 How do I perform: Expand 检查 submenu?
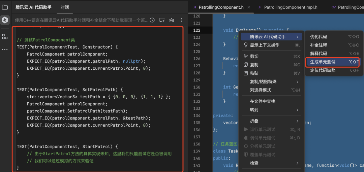pyautogui.click(x=272, y=163)
